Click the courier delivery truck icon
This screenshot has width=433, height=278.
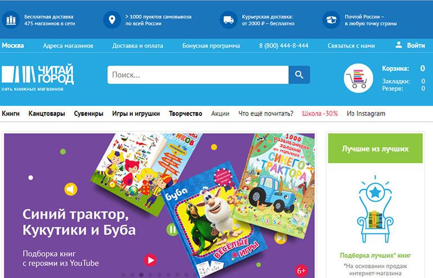coord(228,20)
